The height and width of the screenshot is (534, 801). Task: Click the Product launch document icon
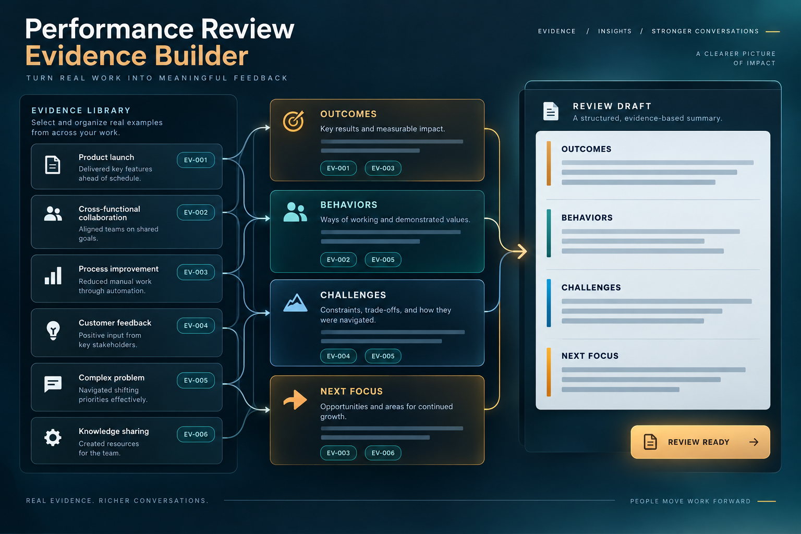[53, 165]
